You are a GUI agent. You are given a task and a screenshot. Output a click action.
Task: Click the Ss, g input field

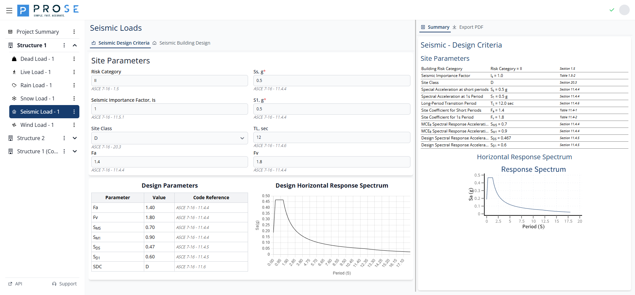pos(331,81)
